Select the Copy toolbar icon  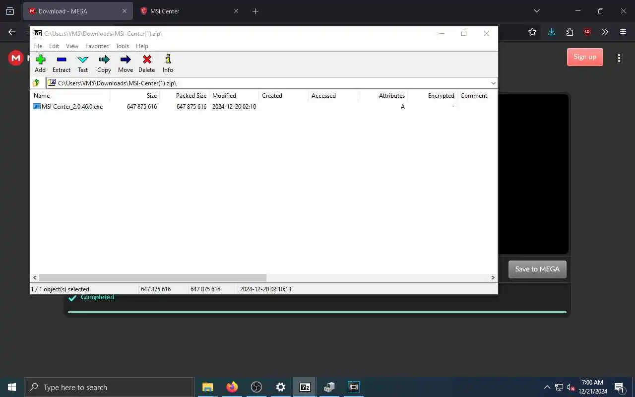coord(104,64)
